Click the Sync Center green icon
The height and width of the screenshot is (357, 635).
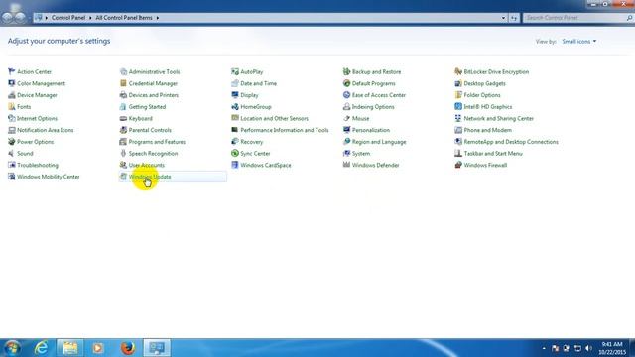coord(235,154)
